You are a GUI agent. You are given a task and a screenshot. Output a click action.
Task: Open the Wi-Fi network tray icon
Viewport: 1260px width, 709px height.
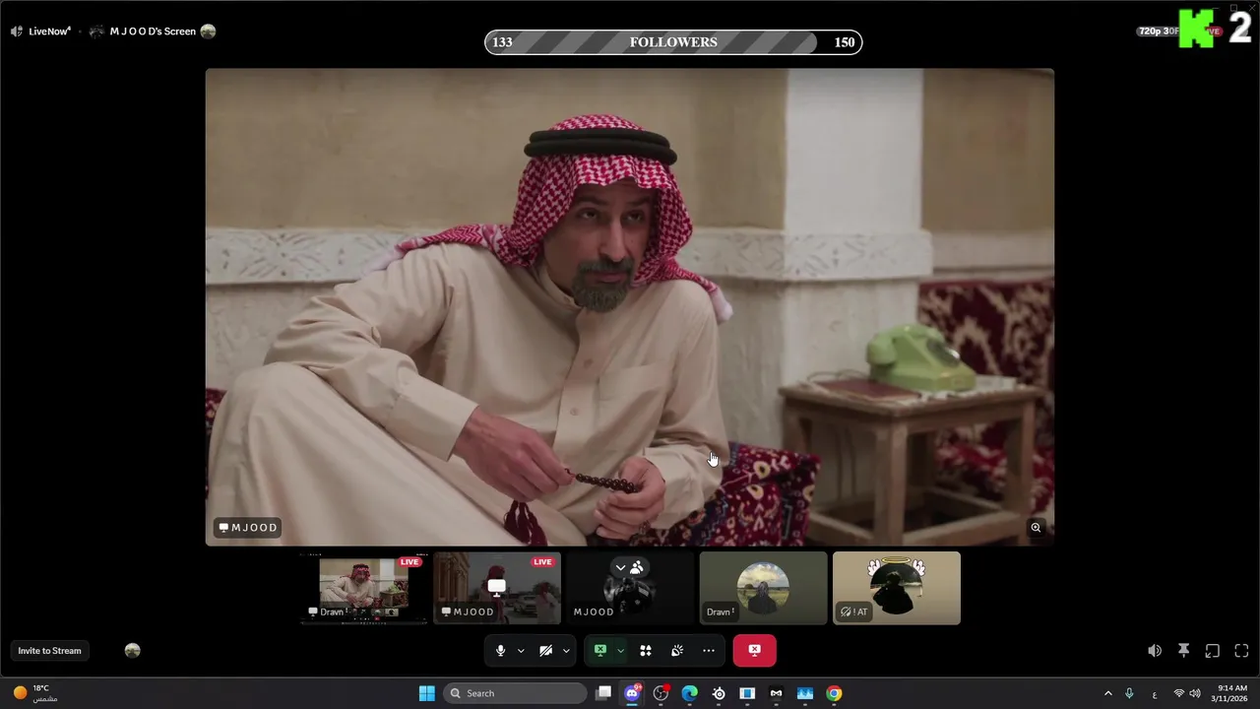pyautogui.click(x=1178, y=693)
